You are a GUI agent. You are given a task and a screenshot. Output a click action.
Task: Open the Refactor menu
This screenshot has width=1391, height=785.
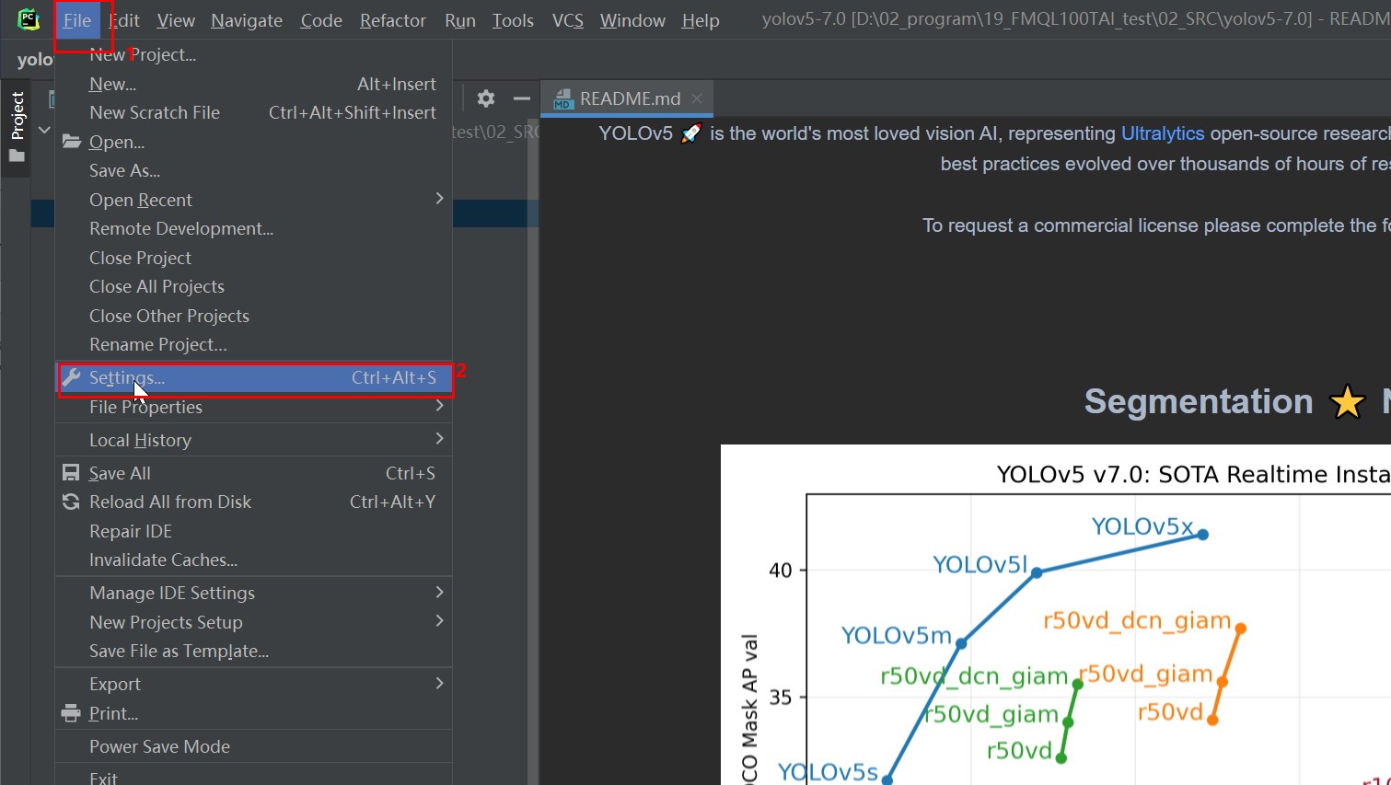pos(393,20)
